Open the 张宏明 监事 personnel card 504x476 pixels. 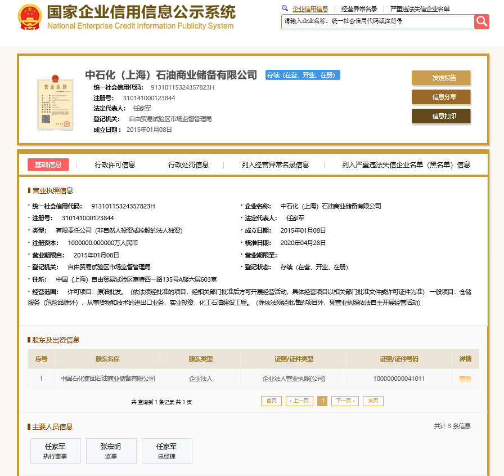pos(111,451)
